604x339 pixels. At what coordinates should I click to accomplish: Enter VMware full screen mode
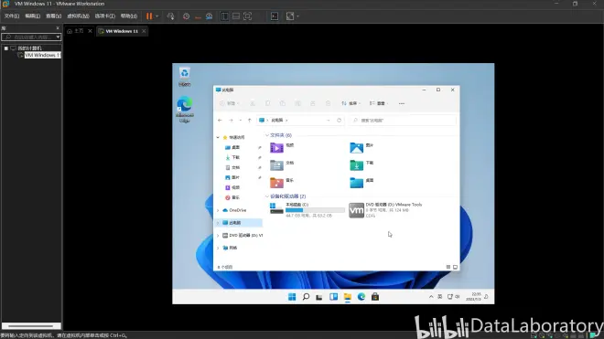click(x=247, y=16)
